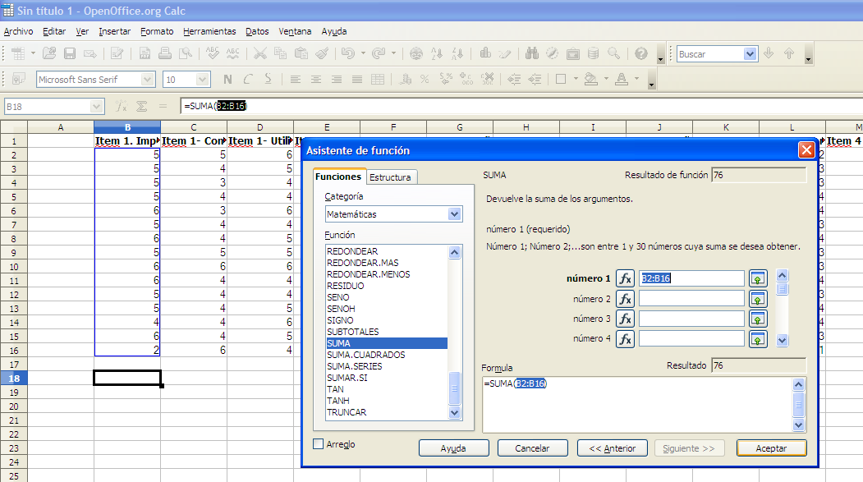Click the Spellcheck ABC checkmark icon
The width and height of the screenshot is (863, 482).
pos(213,53)
